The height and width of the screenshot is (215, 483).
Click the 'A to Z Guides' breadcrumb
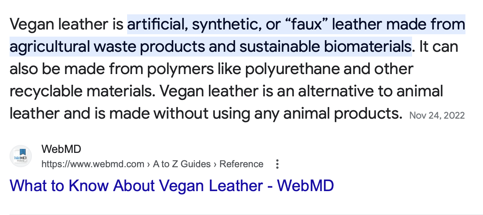click(x=182, y=164)
